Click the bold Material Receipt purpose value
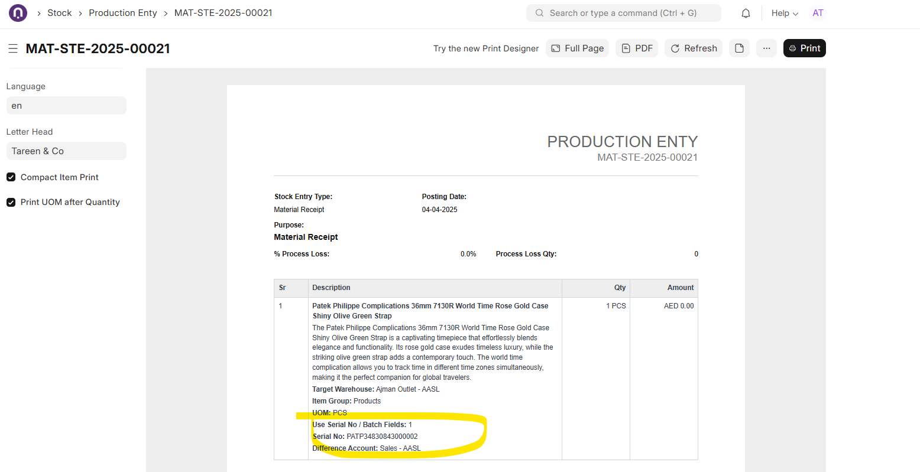Viewport: 920px width, 472px height. point(306,237)
